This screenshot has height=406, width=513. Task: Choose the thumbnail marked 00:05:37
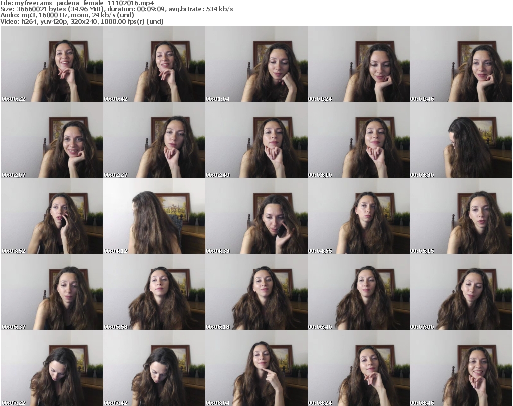[x=52, y=292]
